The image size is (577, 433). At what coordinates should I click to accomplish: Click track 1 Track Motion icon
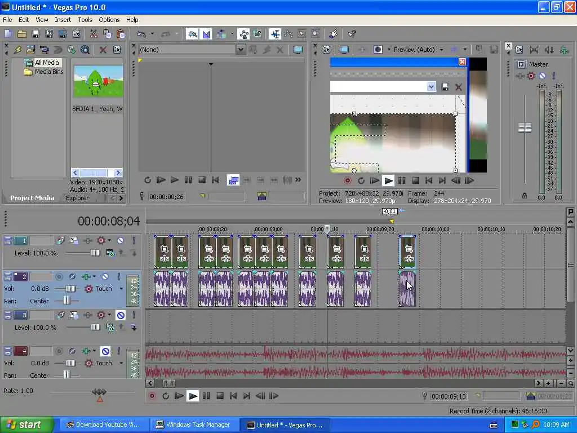pyautogui.click(x=74, y=240)
